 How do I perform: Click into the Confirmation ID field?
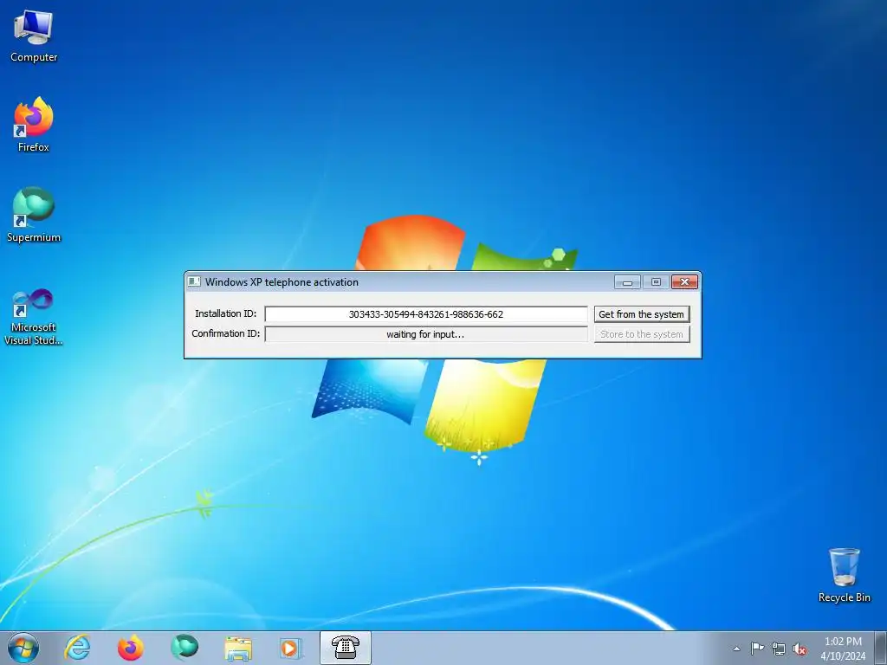point(426,334)
